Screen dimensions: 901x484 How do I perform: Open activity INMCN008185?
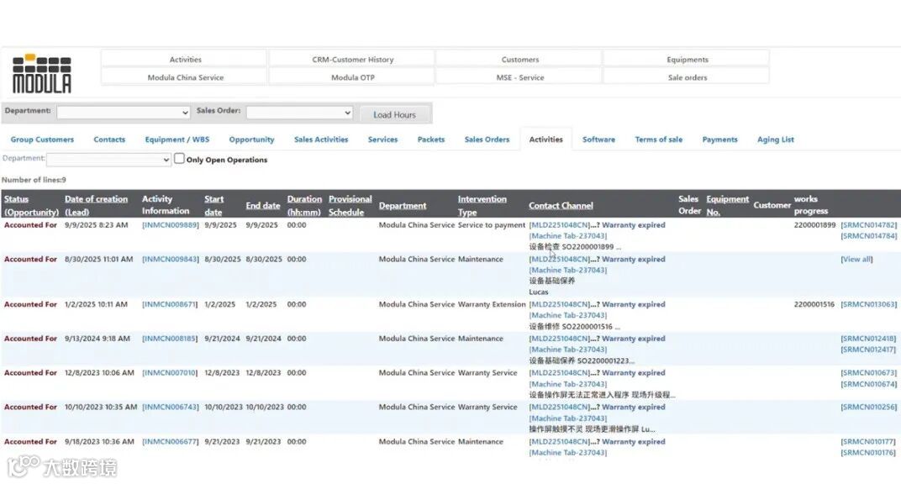pyautogui.click(x=170, y=339)
